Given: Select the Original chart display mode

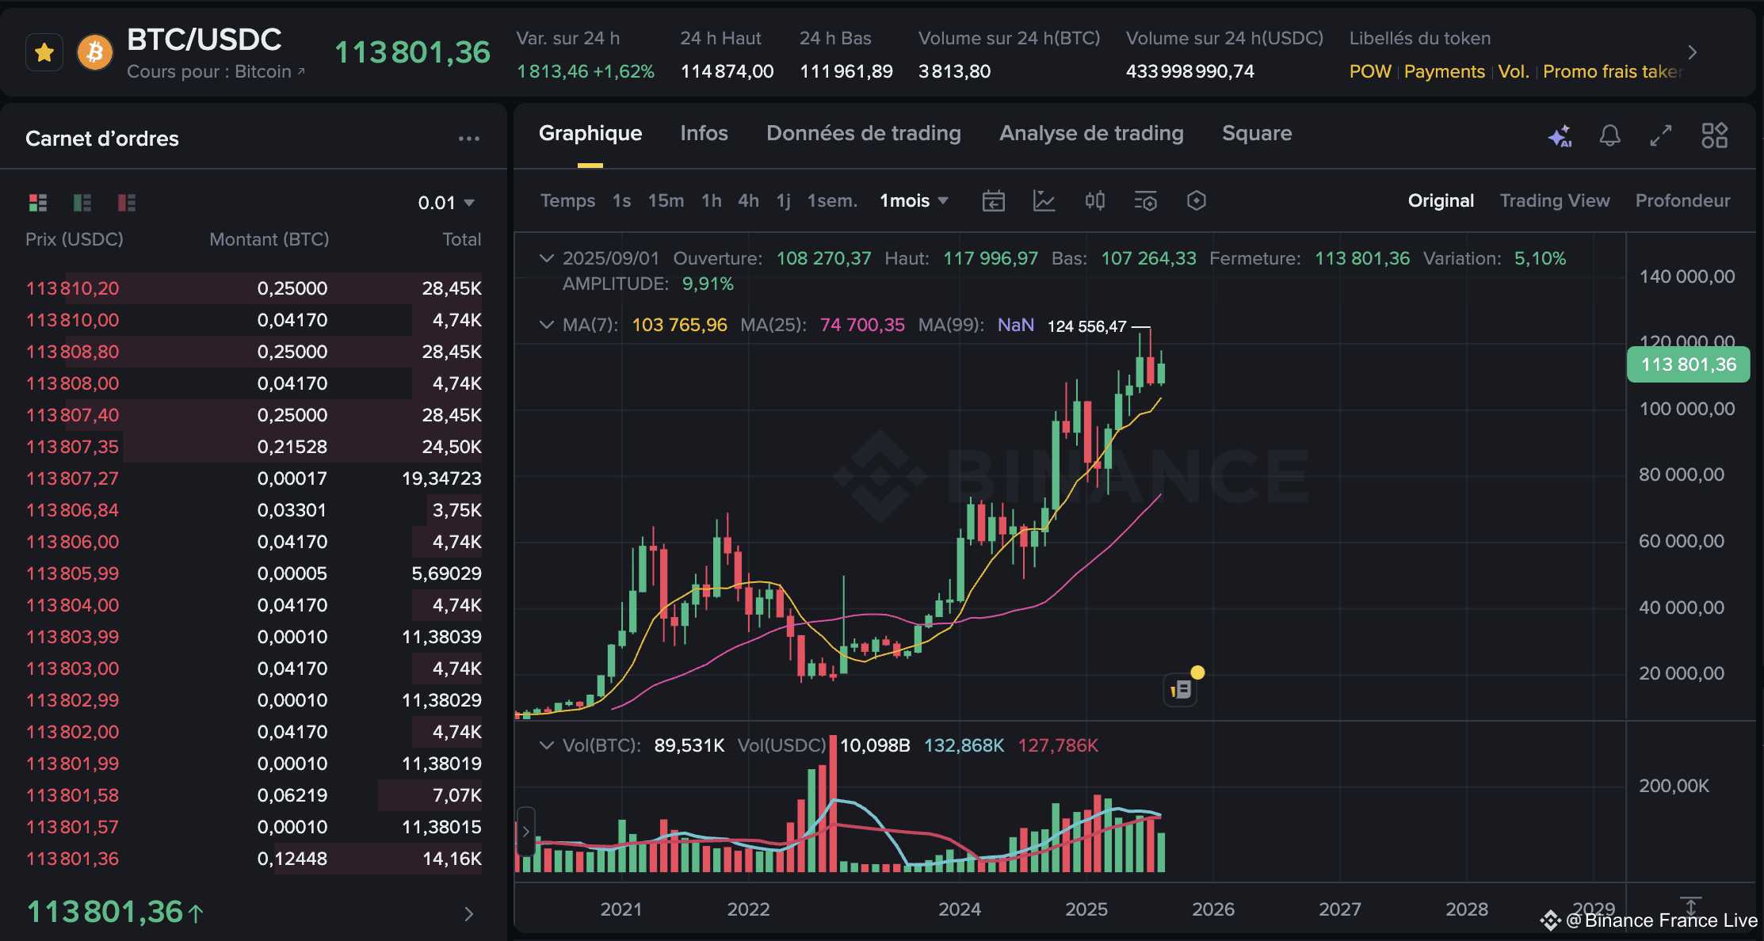Looking at the screenshot, I should pos(1441,200).
